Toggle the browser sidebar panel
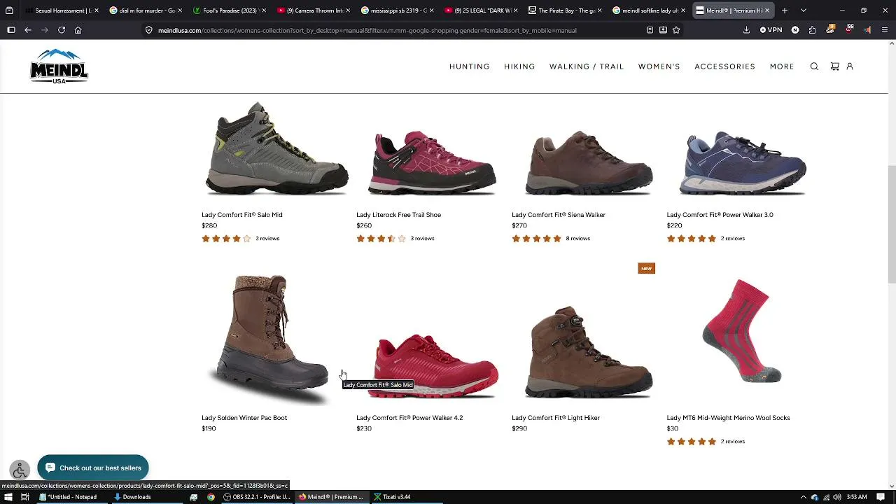Image resolution: width=896 pixels, height=504 pixels. [x=10, y=30]
